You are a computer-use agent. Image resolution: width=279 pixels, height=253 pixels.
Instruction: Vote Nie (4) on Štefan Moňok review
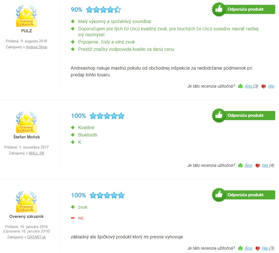pyautogui.click(x=268, y=165)
